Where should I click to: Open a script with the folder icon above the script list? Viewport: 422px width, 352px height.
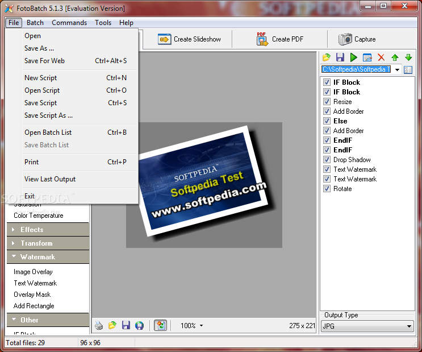tap(326, 57)
